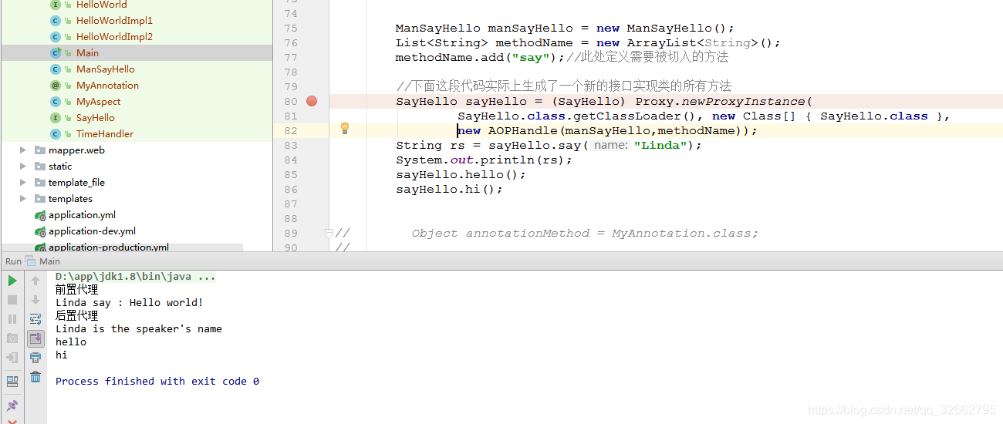Click the static folder name

click(x=60, y=167)
